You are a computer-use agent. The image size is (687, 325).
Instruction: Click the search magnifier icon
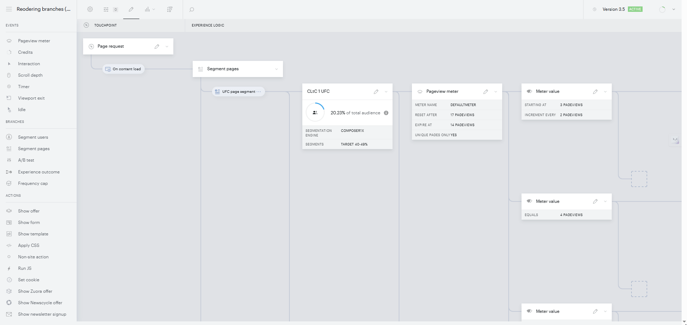click(192, 10)
